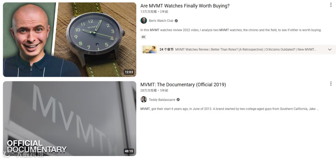Open 'MVMT: The Documentary (Official 2019)' title
This screenshot has width=336, height=160.
click(x=183, y=85)
